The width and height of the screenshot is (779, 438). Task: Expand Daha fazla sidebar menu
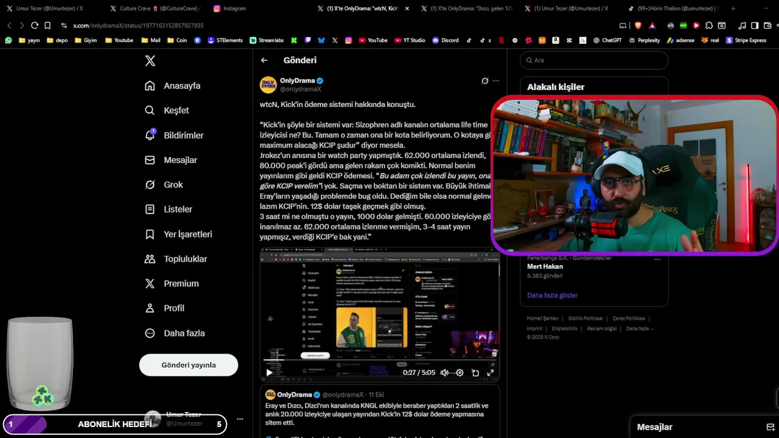pos(175,333)
